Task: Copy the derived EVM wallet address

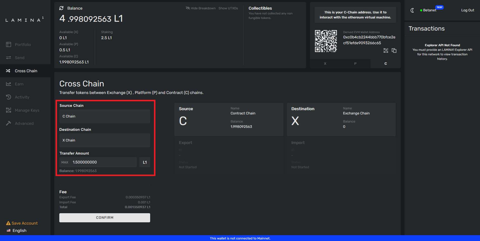Action: click(394, 51)
